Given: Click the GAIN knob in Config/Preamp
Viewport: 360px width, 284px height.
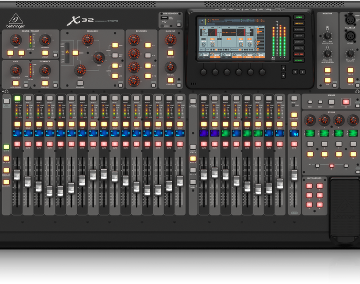Looking at the screenshot, I should click(x=15, y=40).
